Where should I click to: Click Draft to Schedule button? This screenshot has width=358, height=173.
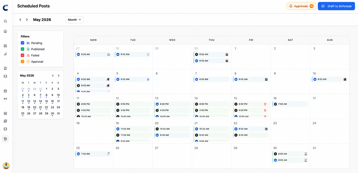click(336, 6)
